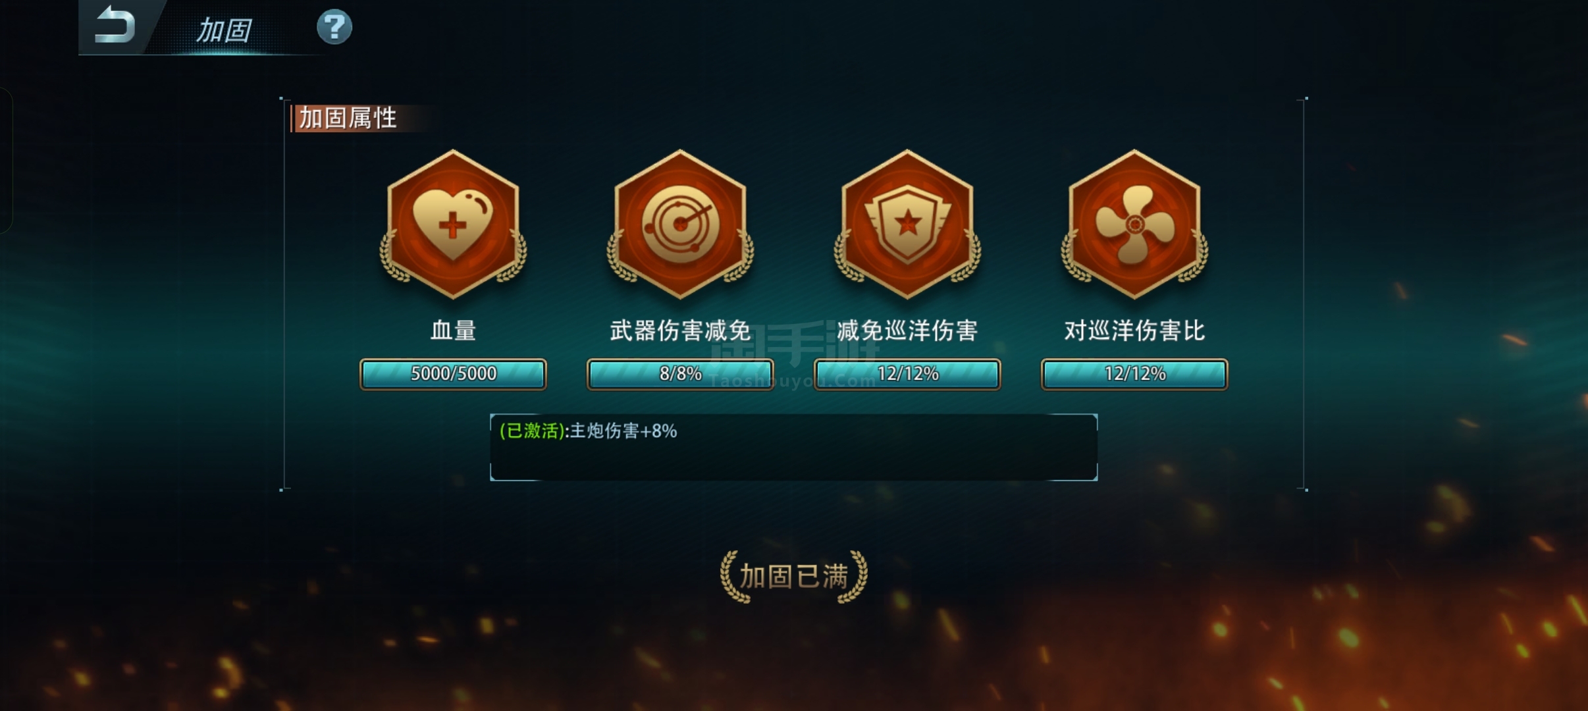
Task: Select the heart health (血量) hexagon icon
Action: 453,224
